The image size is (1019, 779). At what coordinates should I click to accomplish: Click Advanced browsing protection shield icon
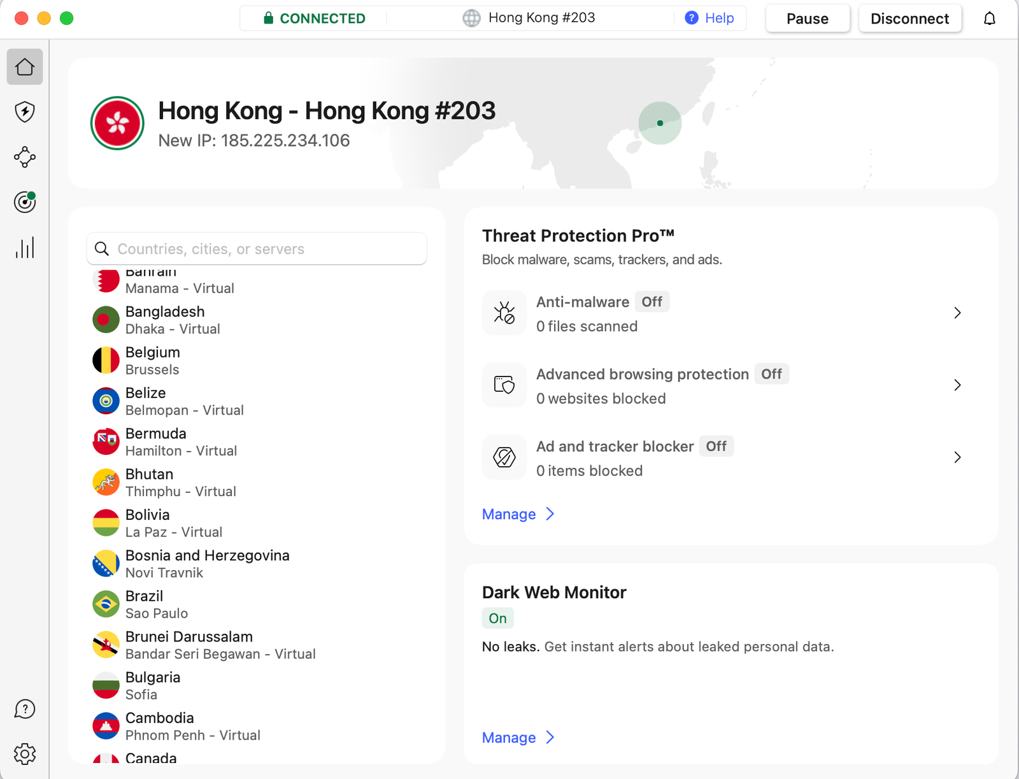tap(504, 385)
